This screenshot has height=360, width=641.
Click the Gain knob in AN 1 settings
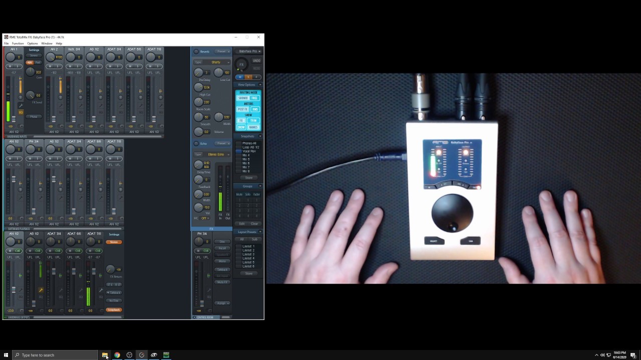(31, 72)
